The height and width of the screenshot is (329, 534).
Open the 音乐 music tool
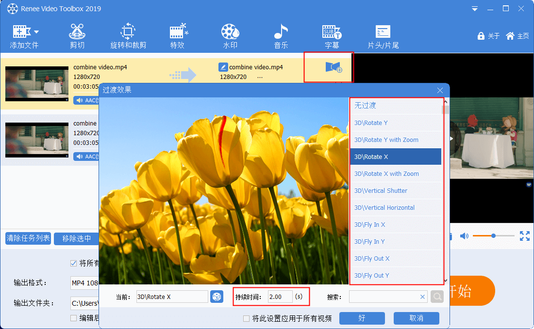281,37
